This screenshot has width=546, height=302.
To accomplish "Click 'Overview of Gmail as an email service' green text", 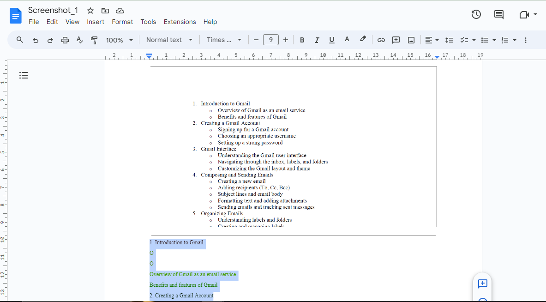I will (x=192, y=274).
